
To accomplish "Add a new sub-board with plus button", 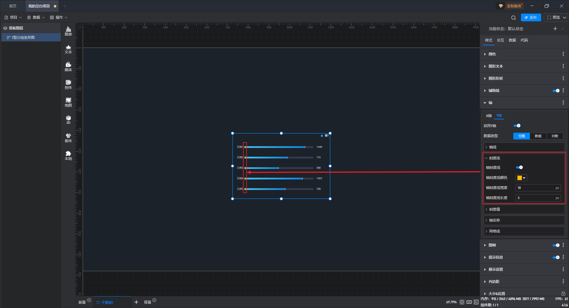I will (136, 302).
